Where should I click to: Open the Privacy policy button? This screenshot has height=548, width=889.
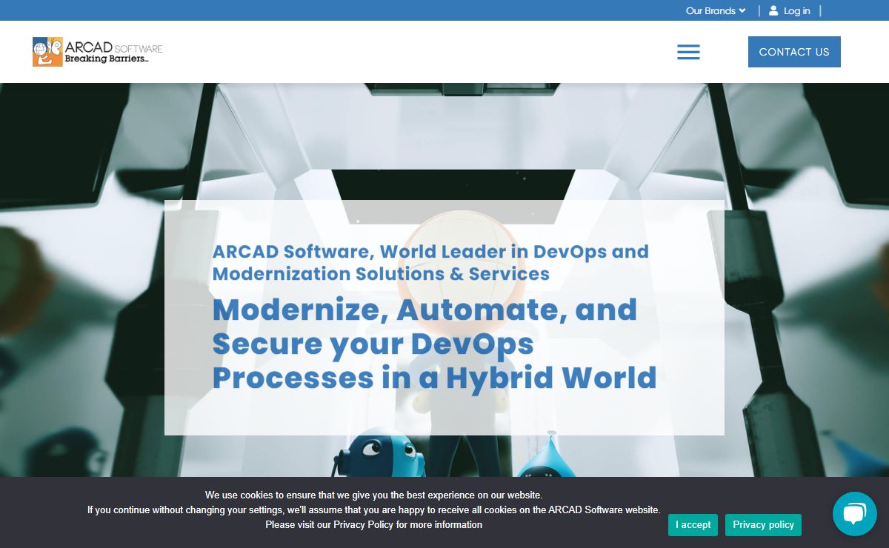(x=763, y=524)
